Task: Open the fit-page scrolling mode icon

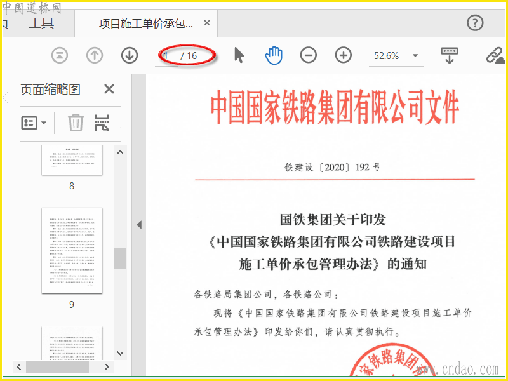Action: point(450,55)
